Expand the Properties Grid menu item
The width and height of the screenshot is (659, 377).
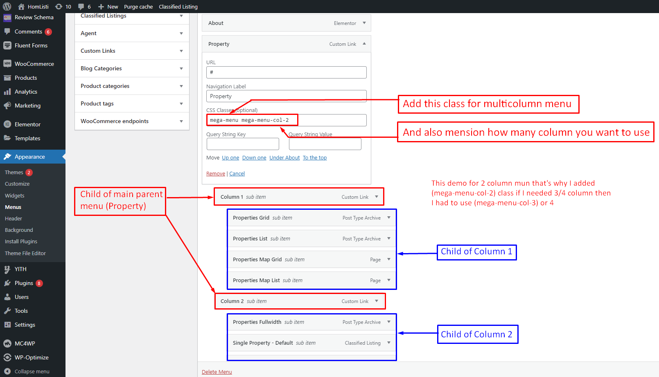click(x=389, y=218)
